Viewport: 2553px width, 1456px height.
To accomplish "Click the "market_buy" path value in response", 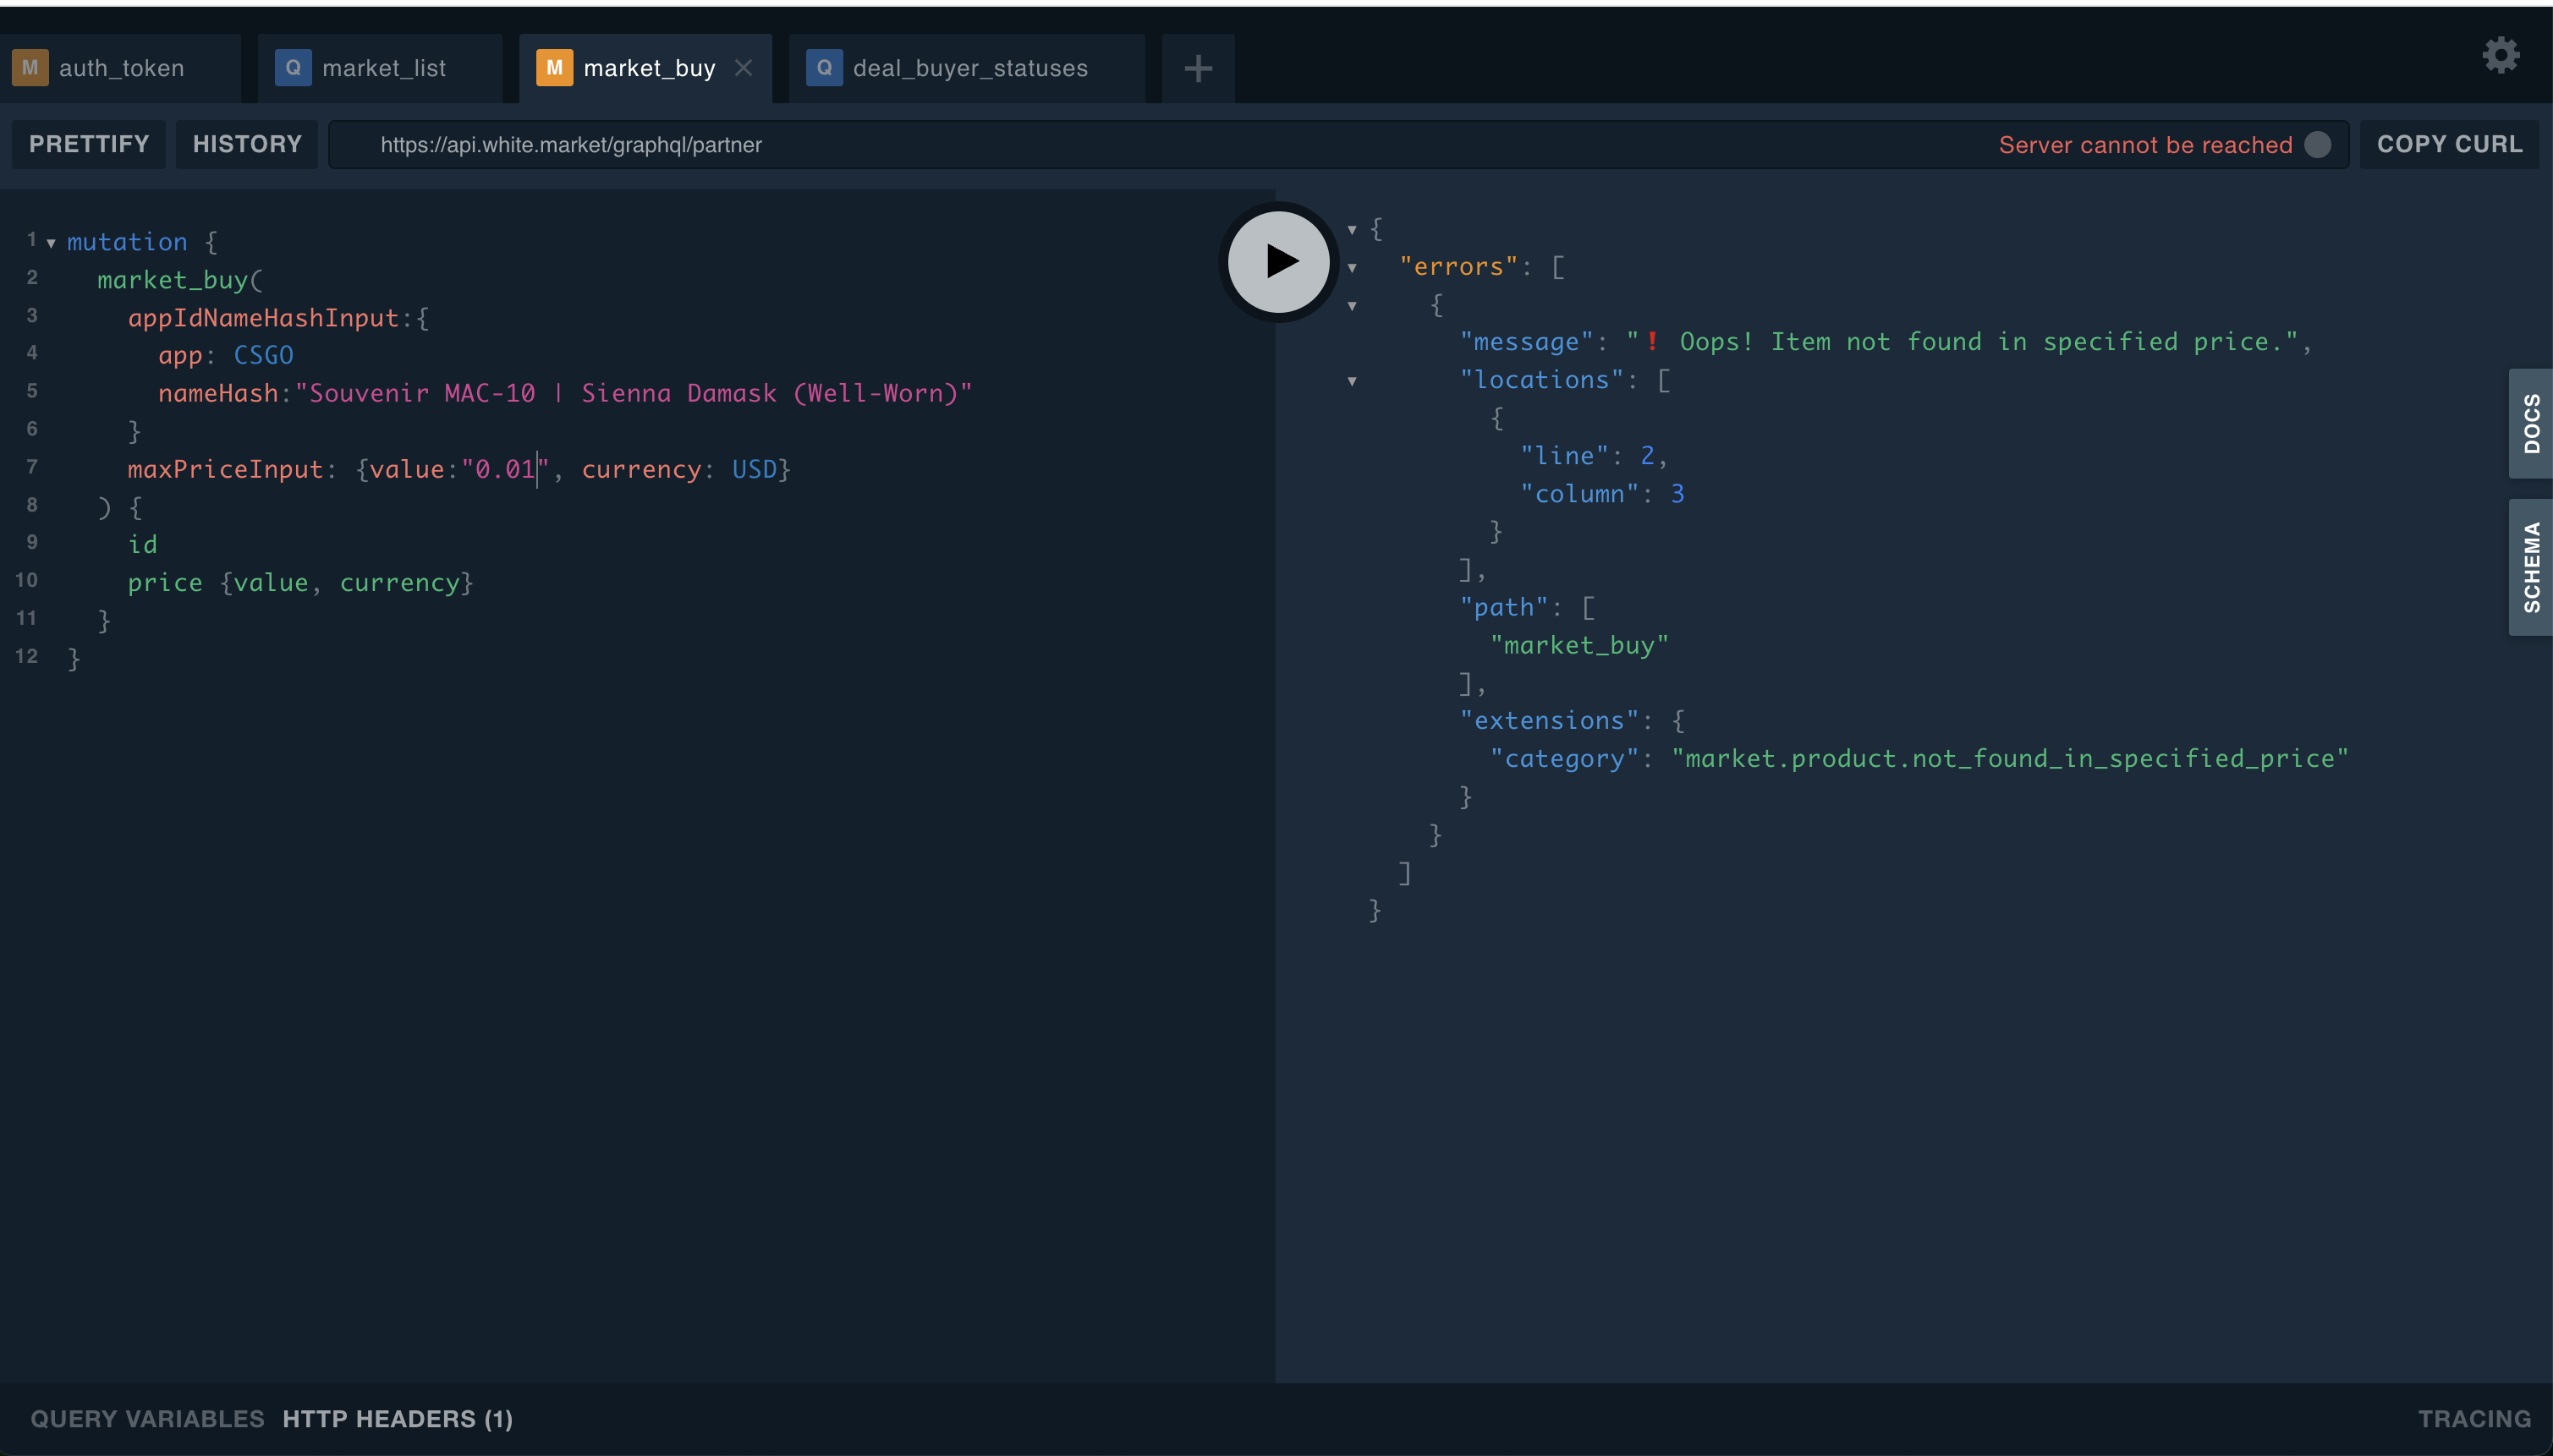I will tap(1579, 646).
